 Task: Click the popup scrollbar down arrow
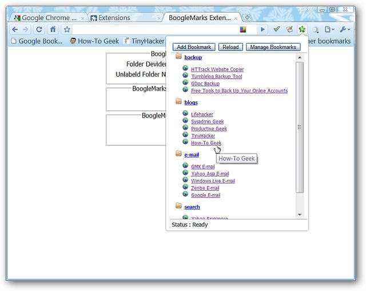coord(300,215)
